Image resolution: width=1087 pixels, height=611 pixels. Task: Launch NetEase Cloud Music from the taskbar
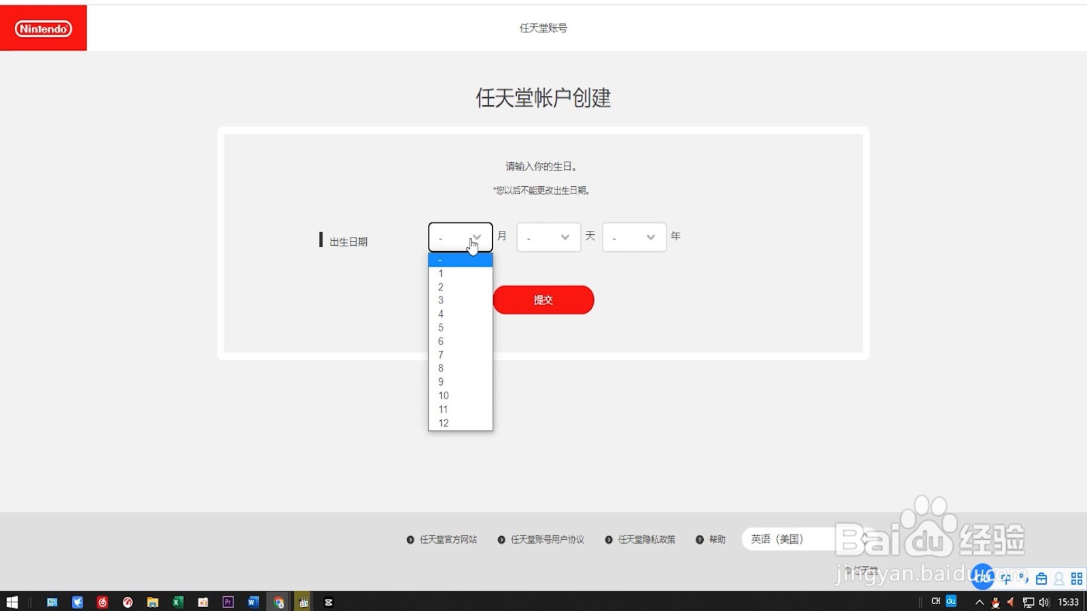tap(103, 601)
